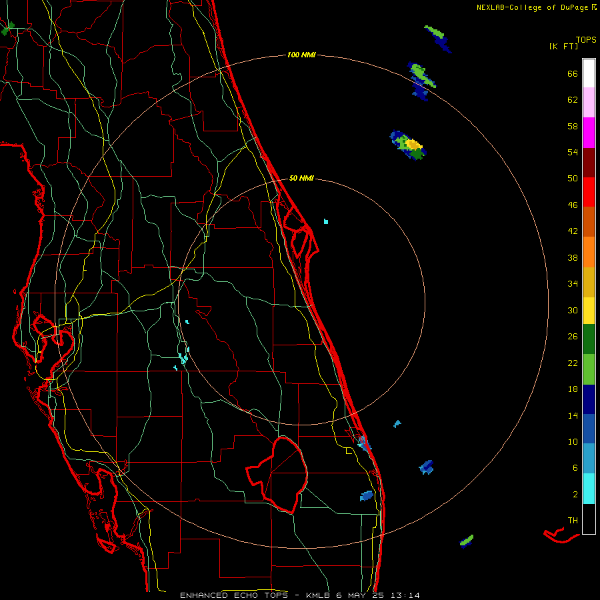Click the "66" legend value
The height and width of the screenshot is (600, 600).
[x=573, y=74]
